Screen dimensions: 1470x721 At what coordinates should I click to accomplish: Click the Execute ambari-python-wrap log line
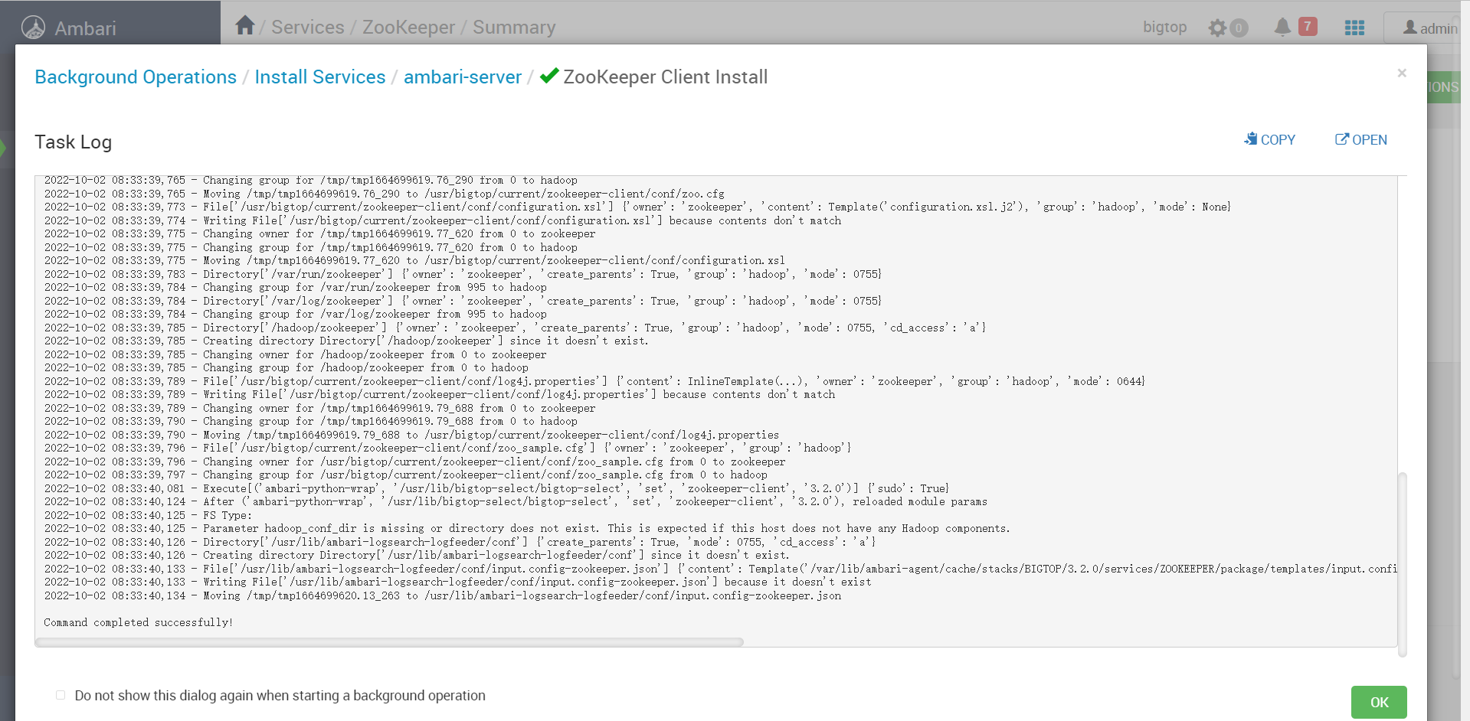(x=496, y=488)
